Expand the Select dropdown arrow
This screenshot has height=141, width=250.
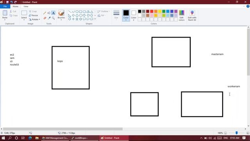[x=24, y=20]
